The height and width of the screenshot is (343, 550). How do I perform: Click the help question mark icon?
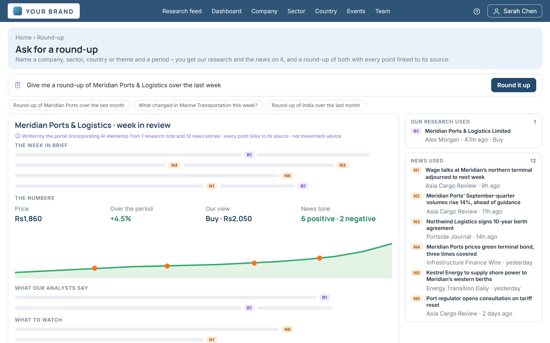(477, 11)
